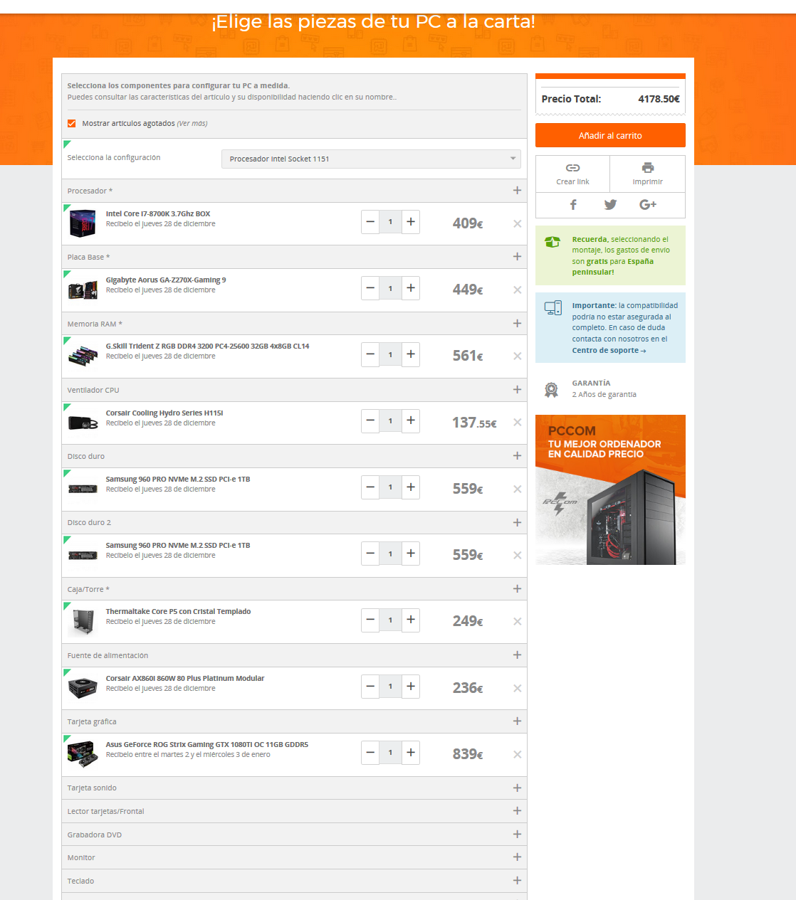The height and width of the screenshot is (900, 796).
Task: Decrease quantity of Corsair Hydro H115i cooler
Action: (x=370, y=420)
